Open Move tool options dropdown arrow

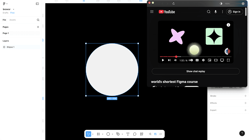pyautogui.click(x=93, y=134)
